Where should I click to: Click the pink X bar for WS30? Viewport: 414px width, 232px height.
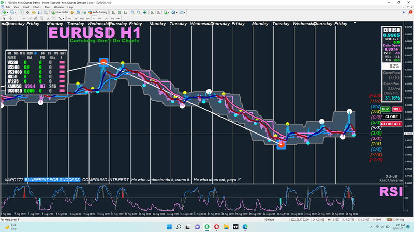point(62,62)
